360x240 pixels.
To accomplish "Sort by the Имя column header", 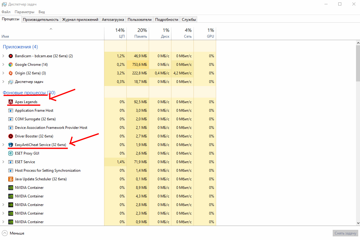I will click(x=52, y=34).
